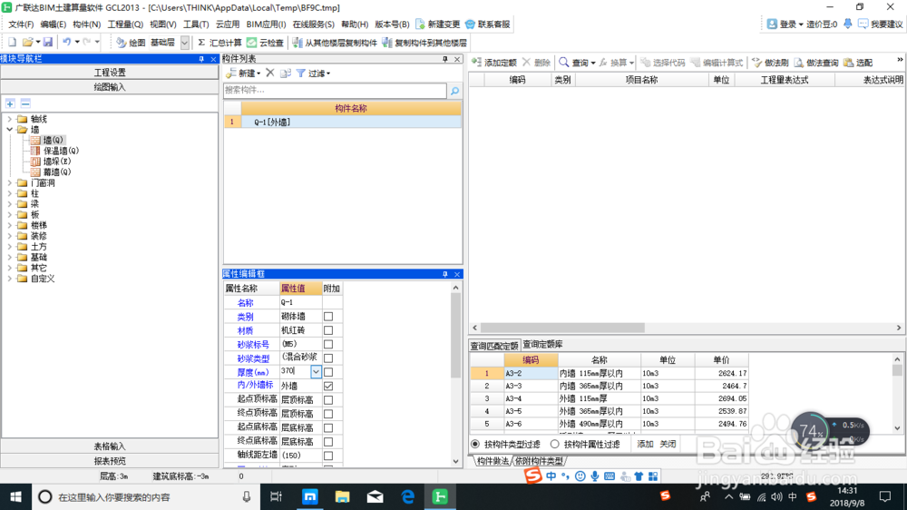The width and height of the screenshot is (907, 510).
Task: Expand the 轴线 tree node
Action: pos(9,119)
